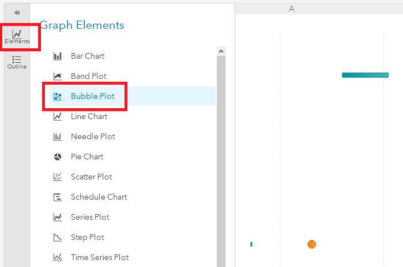This screenshot has width=403, height=267.
Task: Click the Scatter Plot icon
Action: [58, 177]
